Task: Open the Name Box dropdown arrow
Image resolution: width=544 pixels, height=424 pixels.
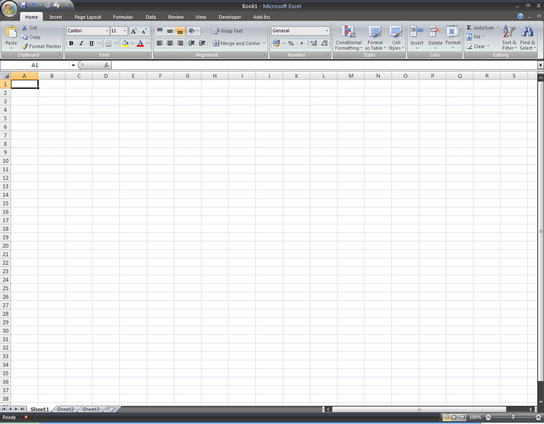Action: 73,65
